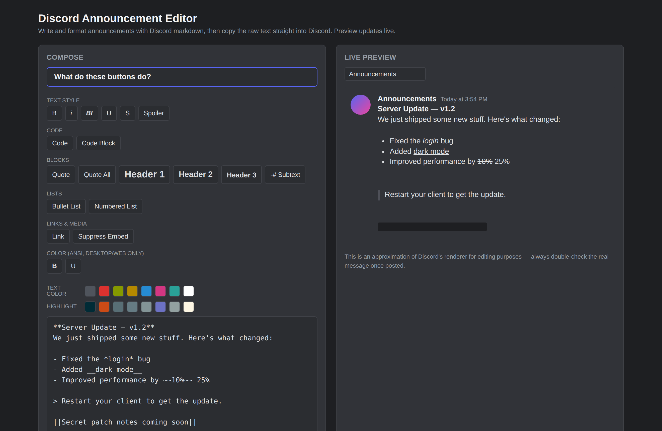Click the '||Secret patch notes coming soon||' line
This screenshot has width=662, height=431.
click(125, 422)
